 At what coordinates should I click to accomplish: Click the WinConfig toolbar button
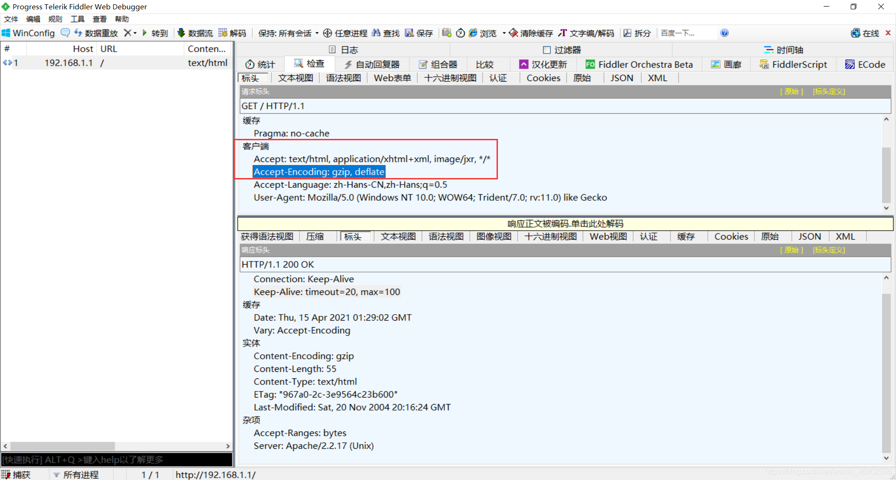(28, 33)
